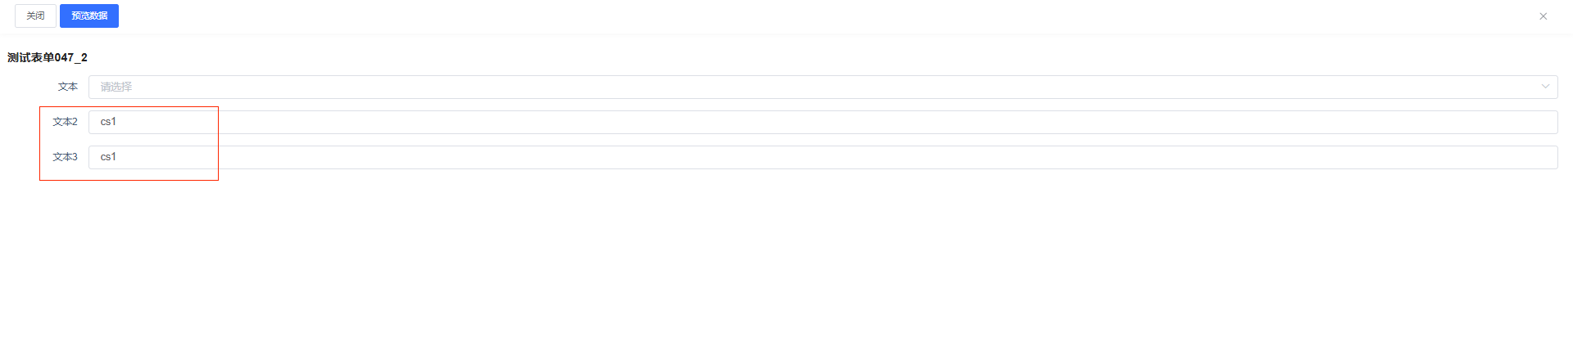Preview data using the 预览数据 button

click(89, 16)
